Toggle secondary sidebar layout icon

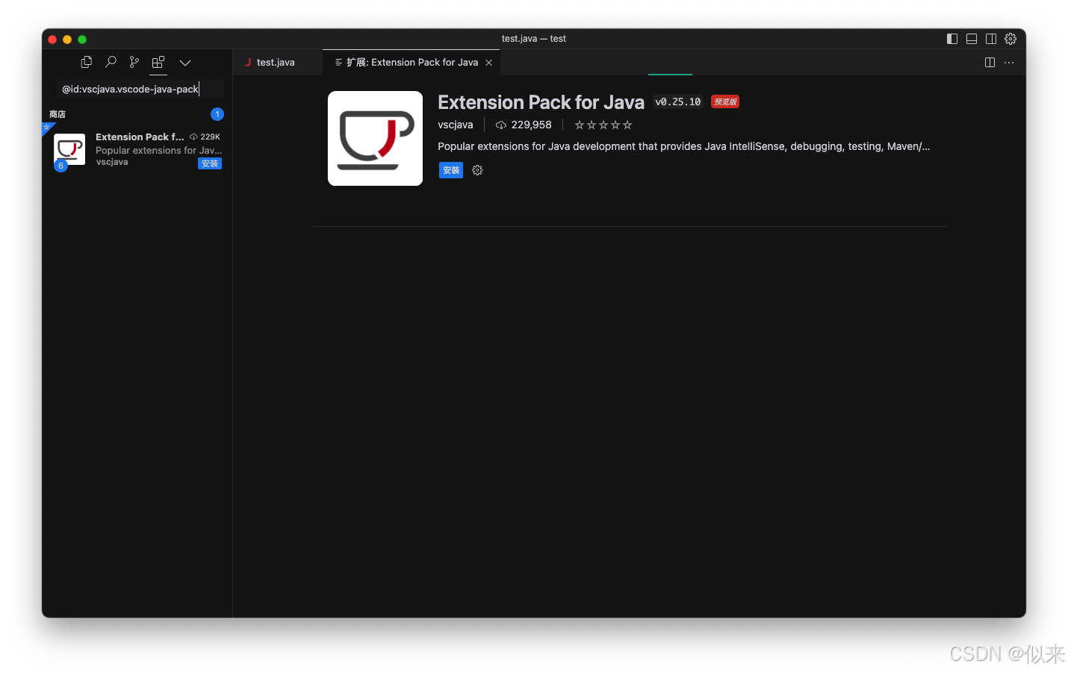click(x=991, y=39)
